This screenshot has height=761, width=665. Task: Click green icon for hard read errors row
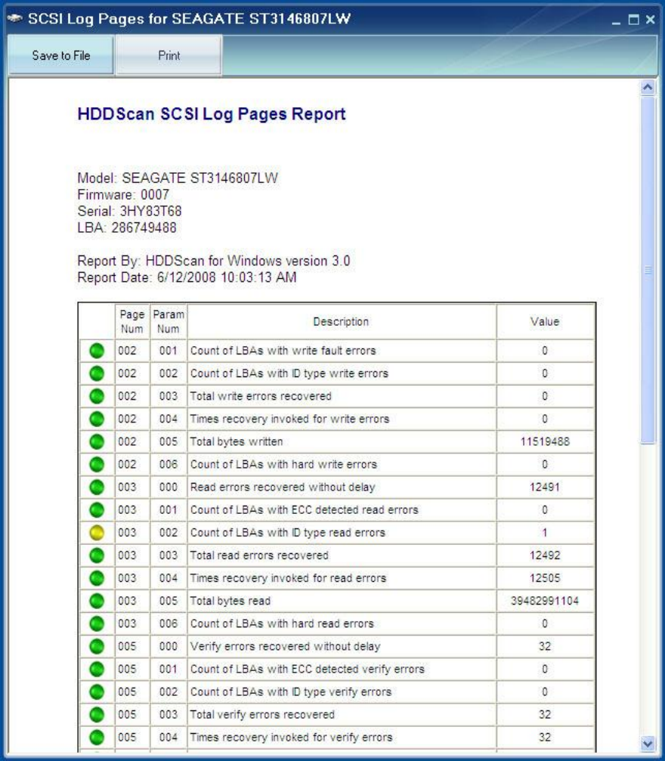pyautogui.click(x=97, y=623)
